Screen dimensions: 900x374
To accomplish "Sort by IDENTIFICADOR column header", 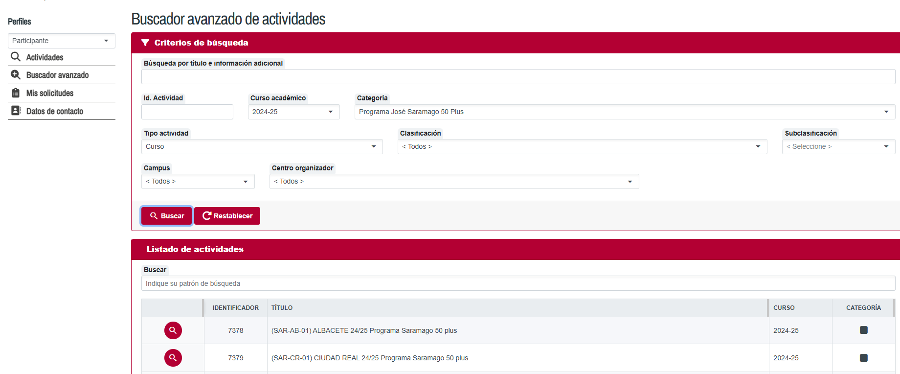I will click(x=236, y=308).
